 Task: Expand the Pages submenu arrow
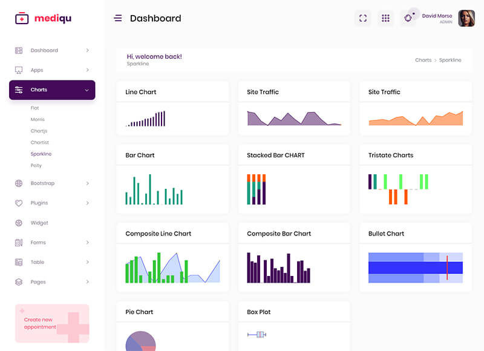pos(87,282)
